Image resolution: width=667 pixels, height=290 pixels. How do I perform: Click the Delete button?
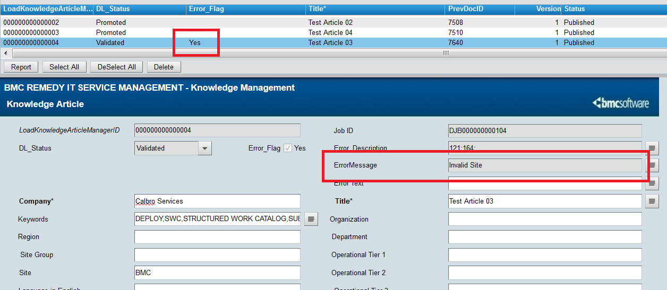point(164,67)
